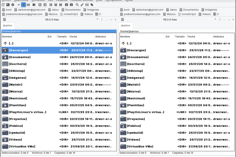Image resolution: width=236 pixels, height=157 pixels.
Task: Open the Seleccionar menu
Action: click(x=21, y=1)
